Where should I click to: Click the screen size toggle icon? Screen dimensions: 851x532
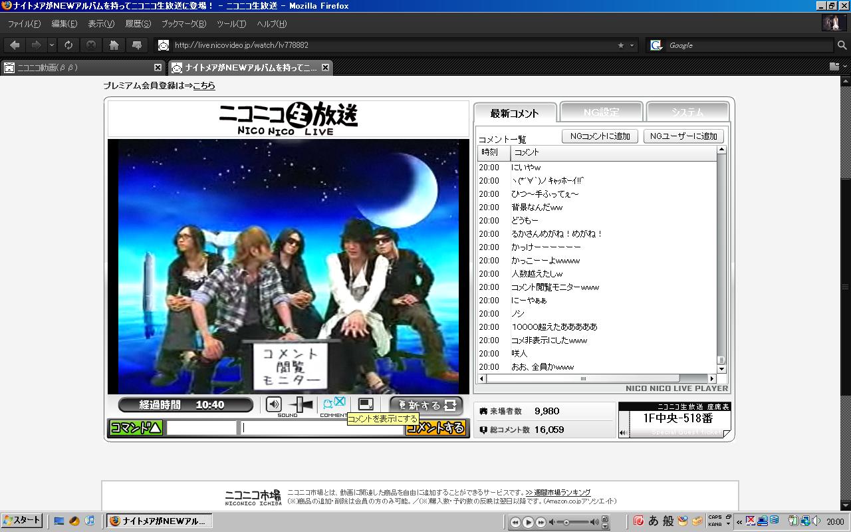(366, 404)
